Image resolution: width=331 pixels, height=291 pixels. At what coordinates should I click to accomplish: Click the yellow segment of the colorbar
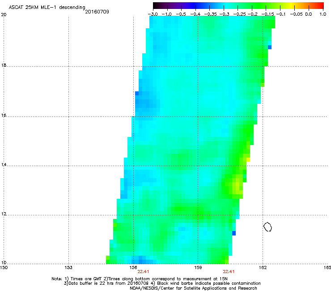click(292, 5)
